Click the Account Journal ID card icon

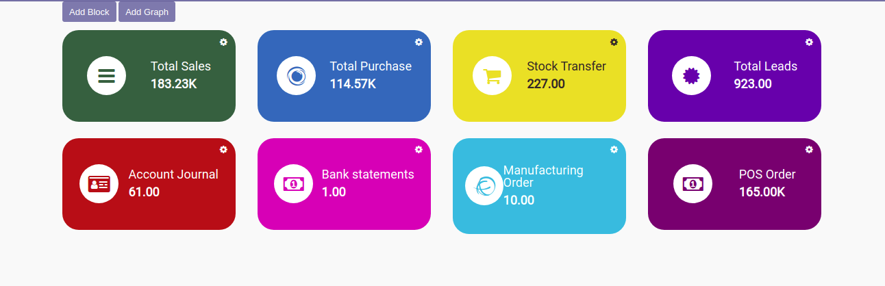[x=99, y=184]
